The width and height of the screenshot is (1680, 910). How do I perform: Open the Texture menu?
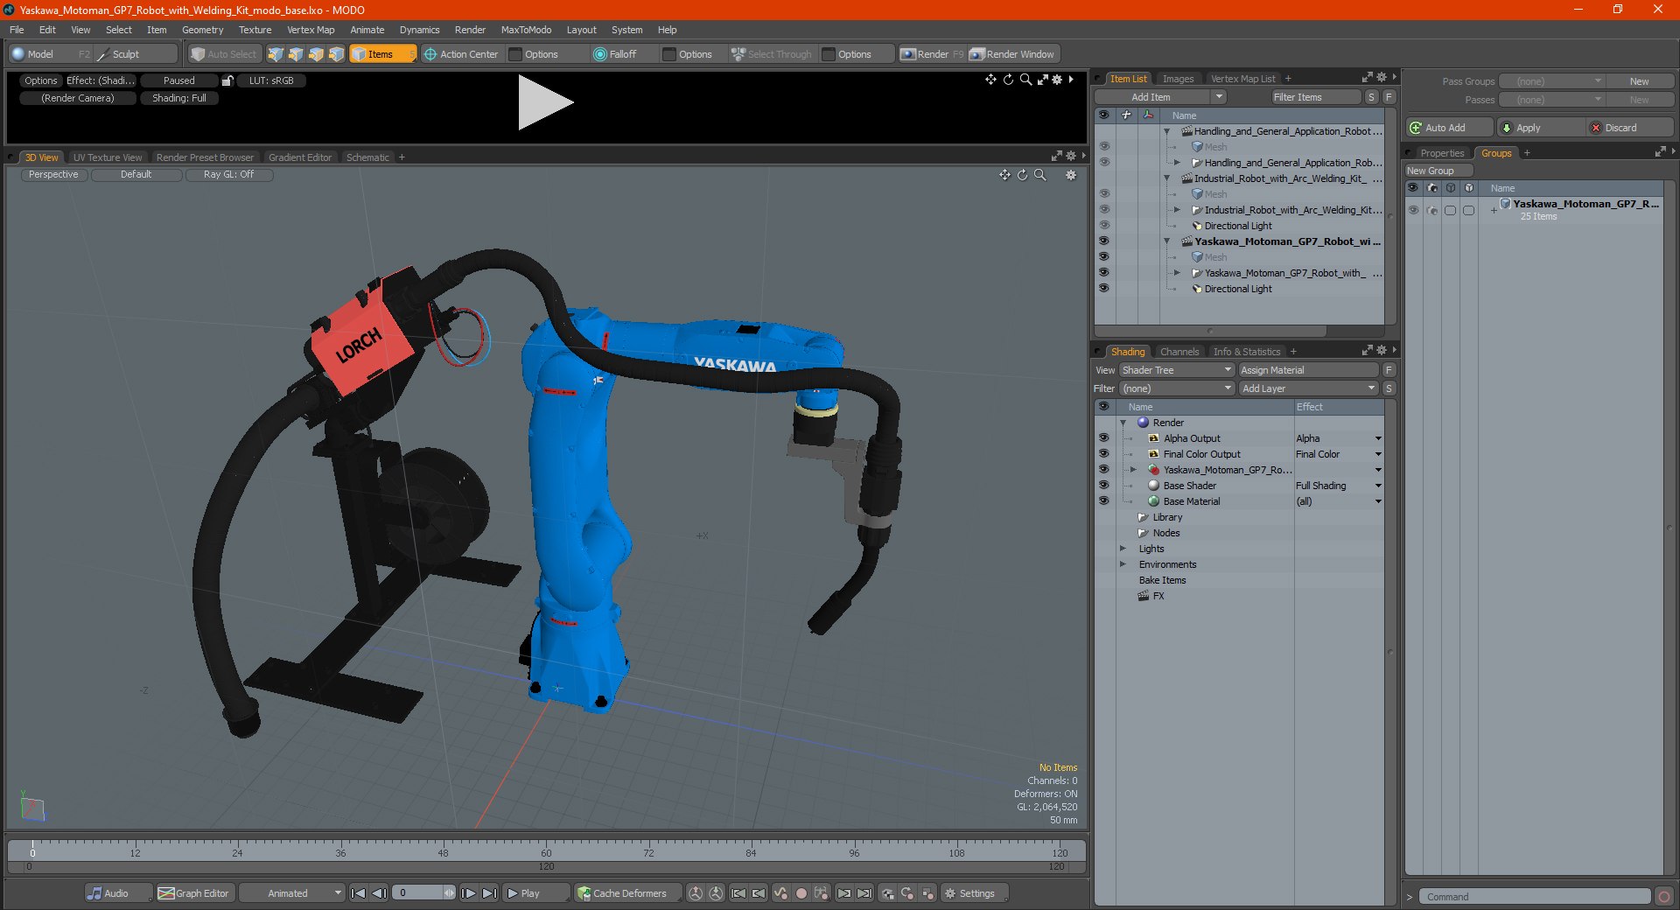(x=255, y=30)
